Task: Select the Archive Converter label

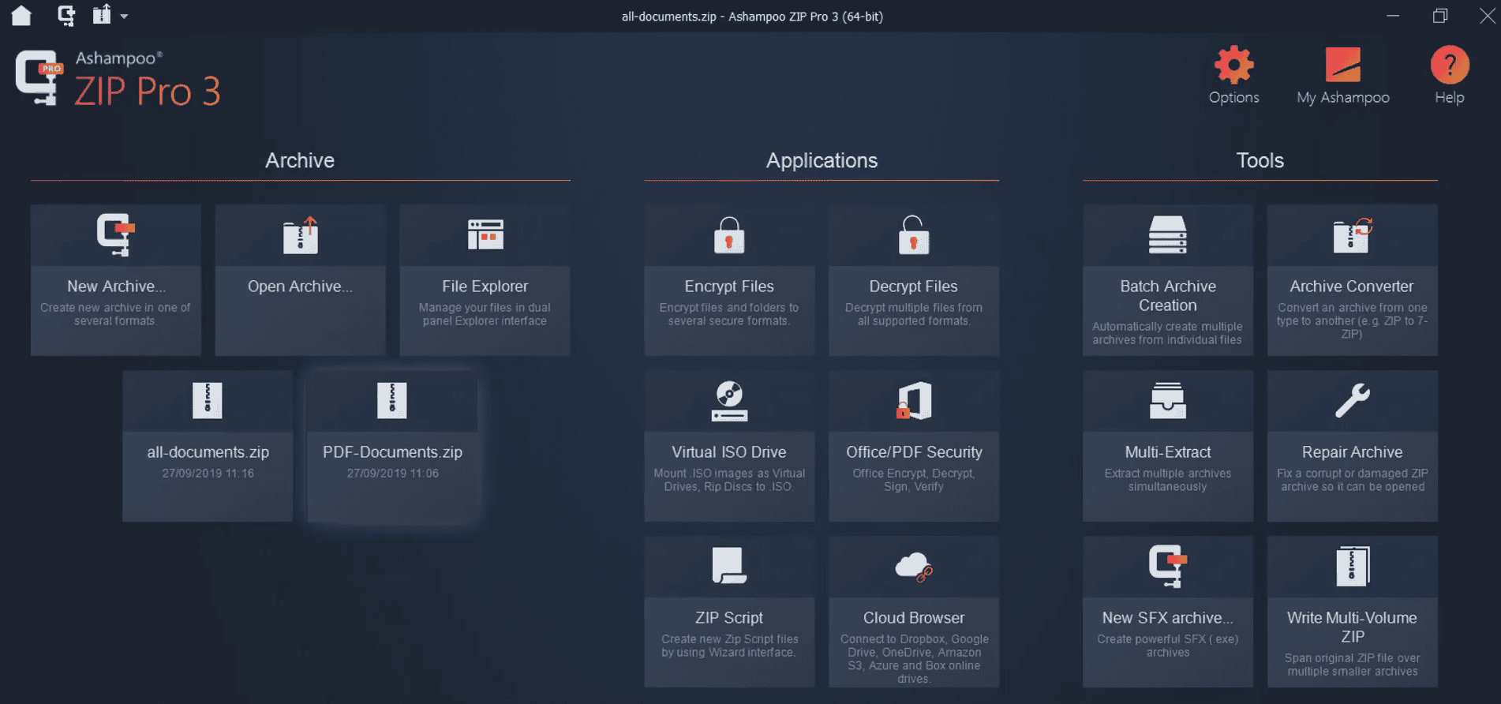Action: click(1353, 286)
